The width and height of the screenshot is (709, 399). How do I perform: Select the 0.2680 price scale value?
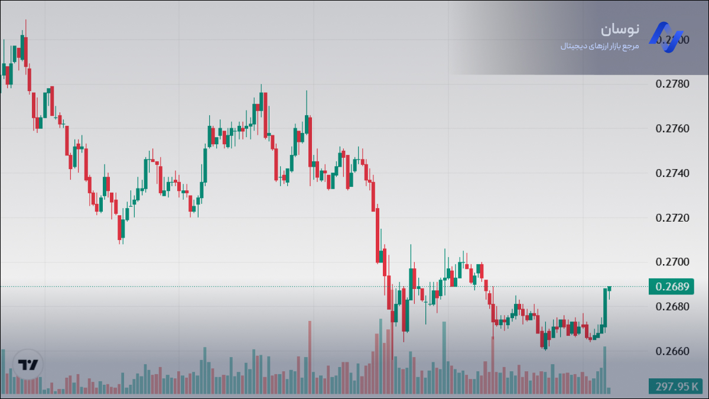tap(672, 306)
